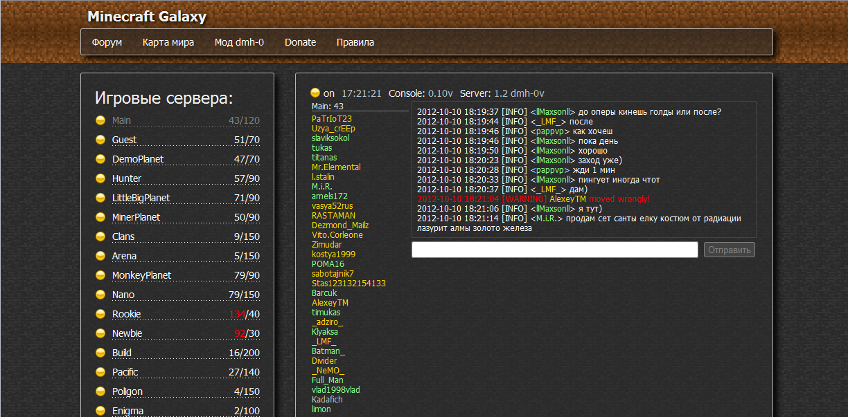The image size is (848, 417).
Task: Click player Batman_ in the list
Action: pyautogui.click(x=328, y=351)
